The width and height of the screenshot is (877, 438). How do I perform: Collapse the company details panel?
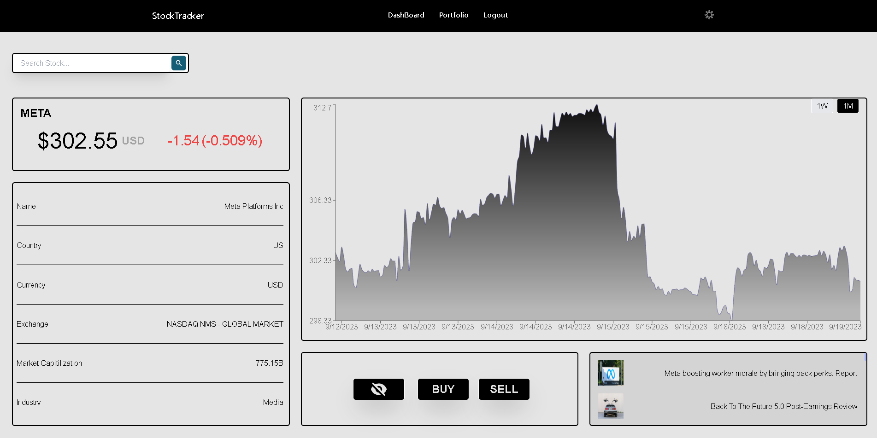(x=151, y=304)
